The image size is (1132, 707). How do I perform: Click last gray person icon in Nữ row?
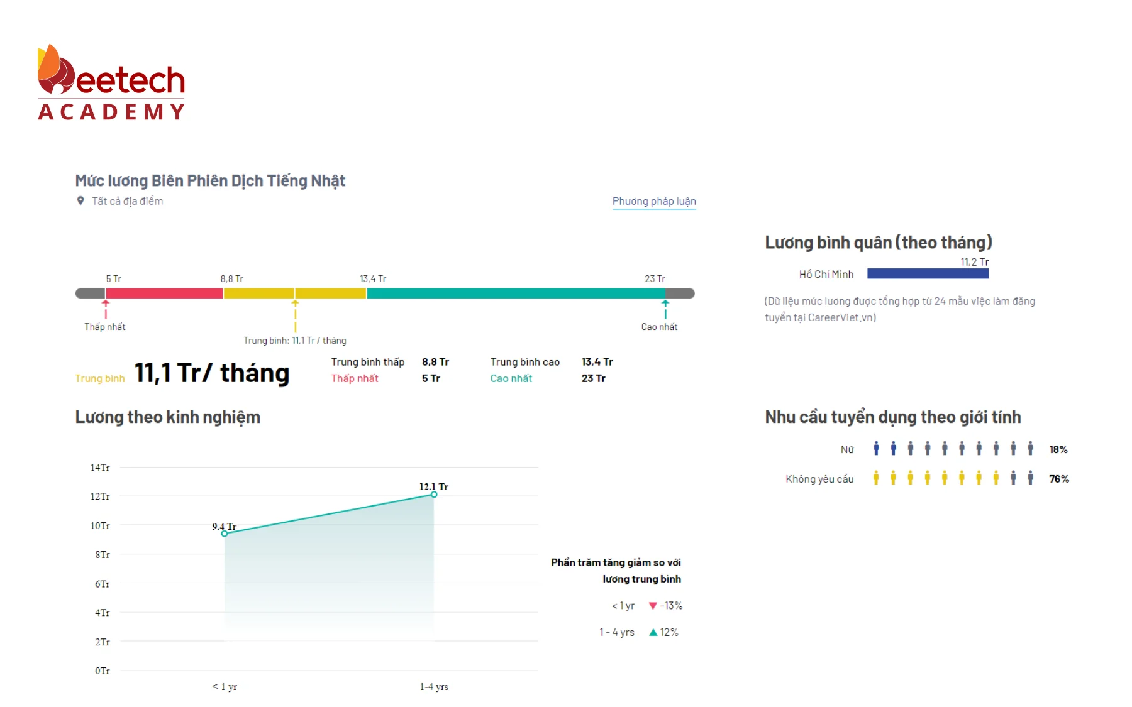point(1030,449)
